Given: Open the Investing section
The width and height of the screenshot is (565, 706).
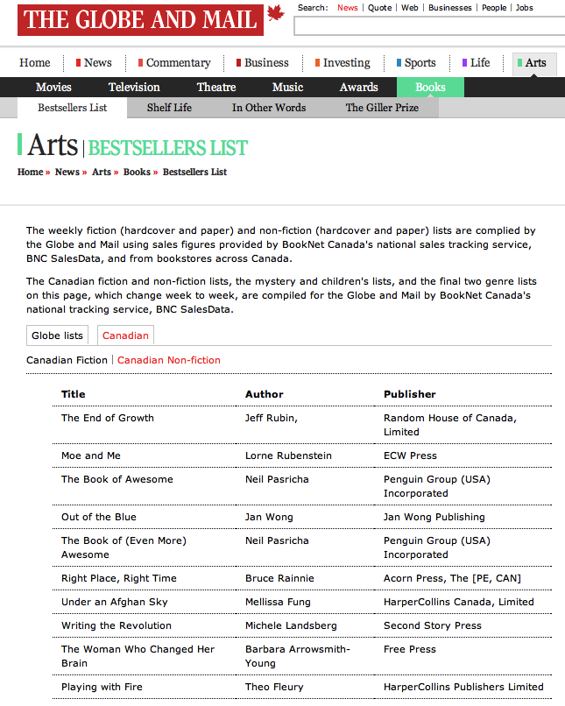Looking at the screenshot, I should tap(343, 62).
